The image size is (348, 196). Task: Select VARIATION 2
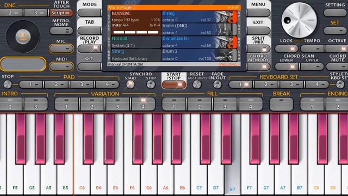[x=92, y=104]
